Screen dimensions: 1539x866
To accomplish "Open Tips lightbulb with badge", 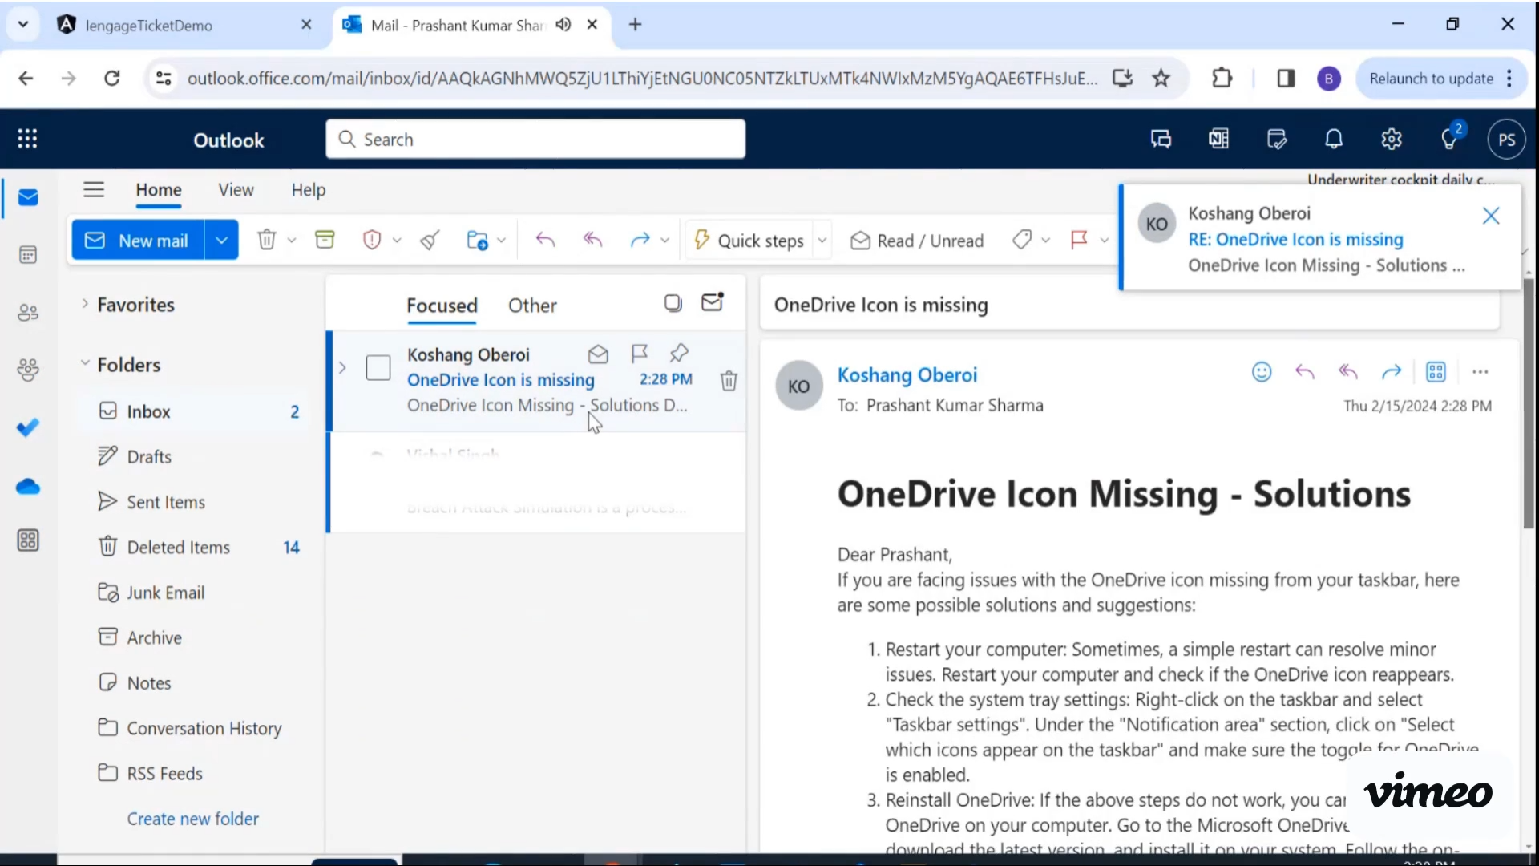I will click(1451, 137).
